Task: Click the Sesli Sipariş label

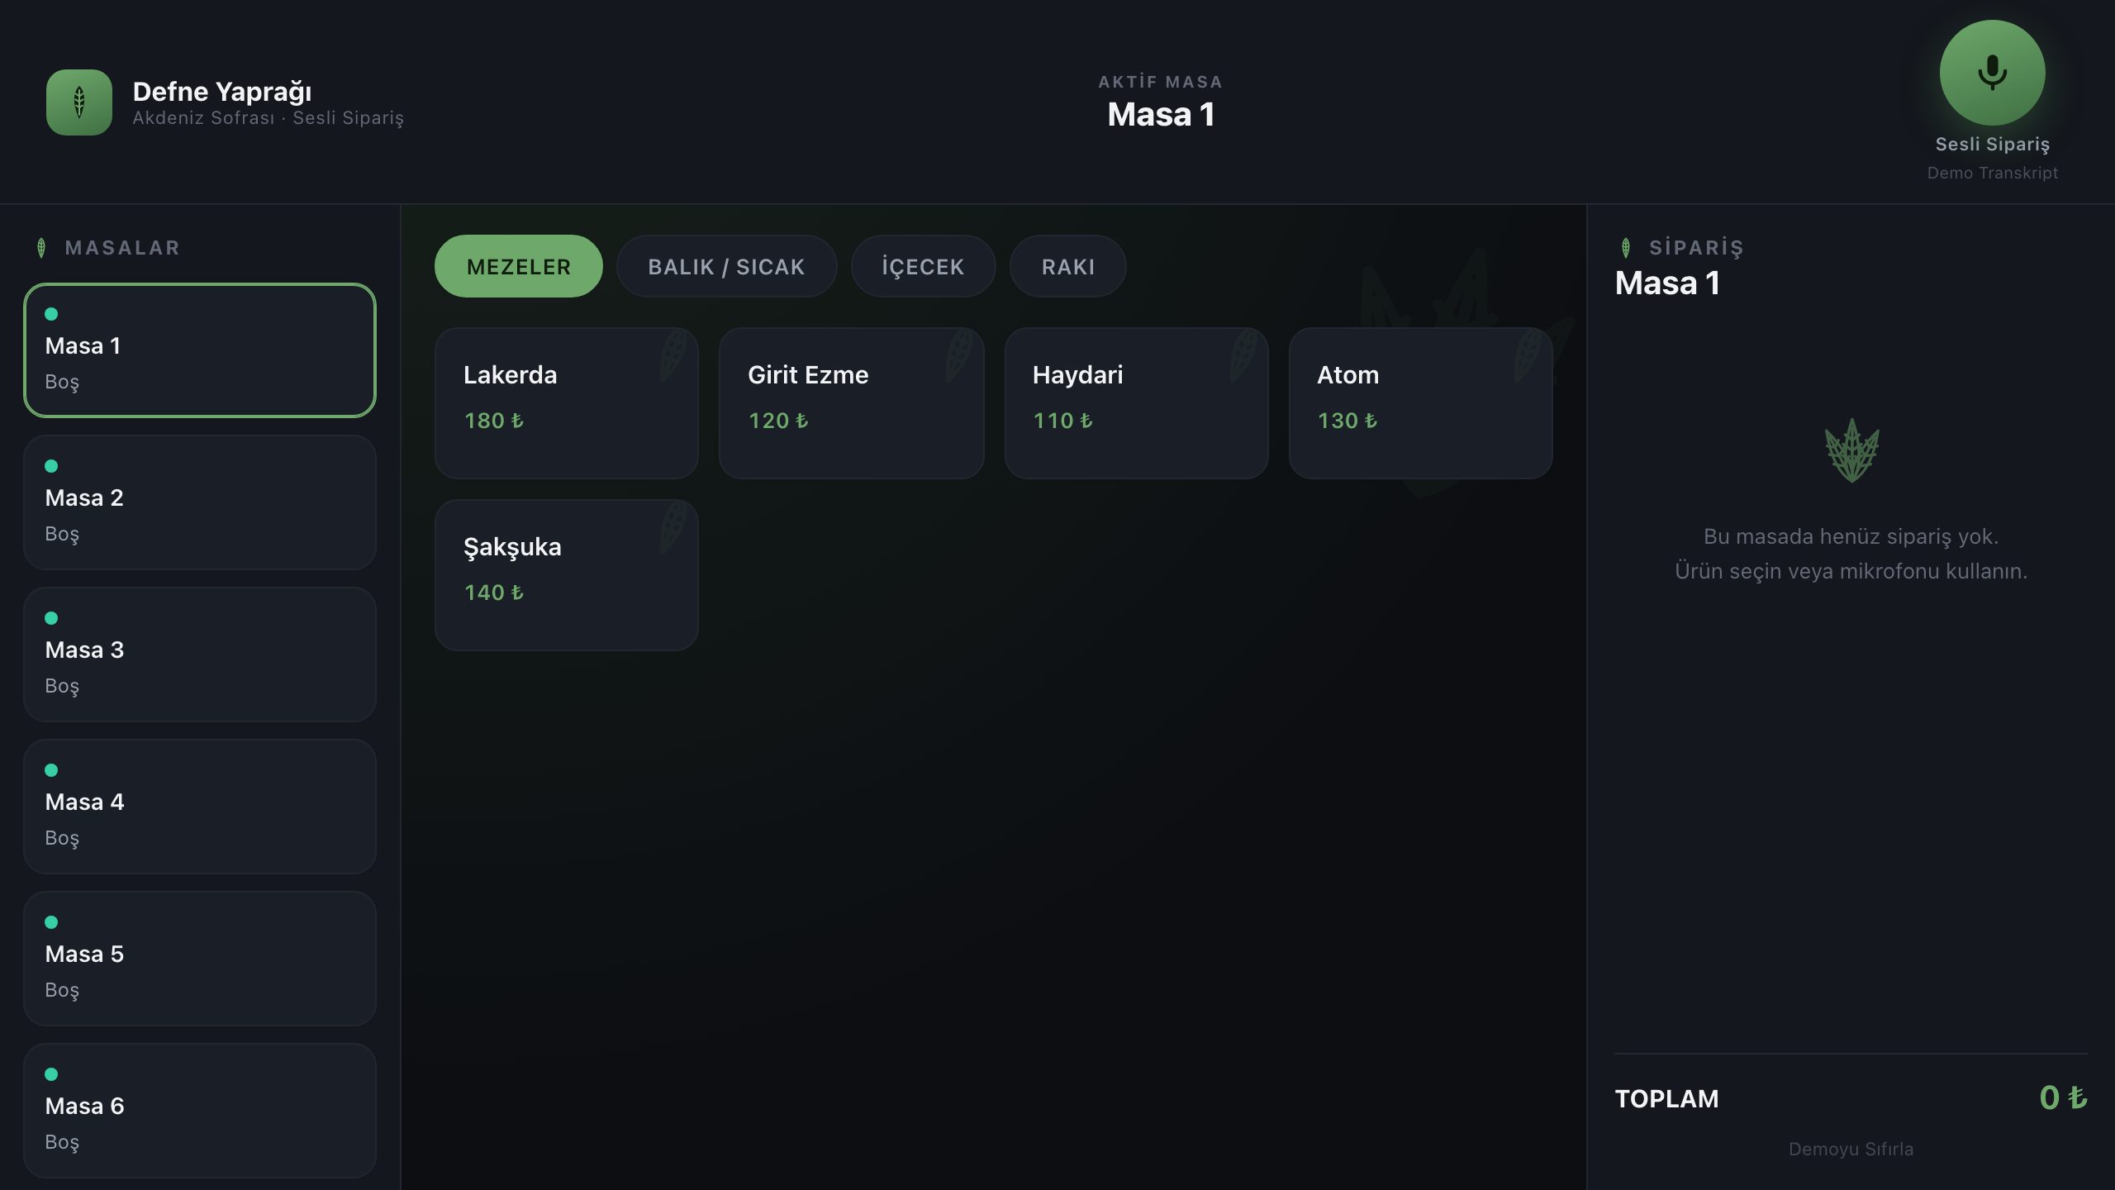Action: point(1992,144)
